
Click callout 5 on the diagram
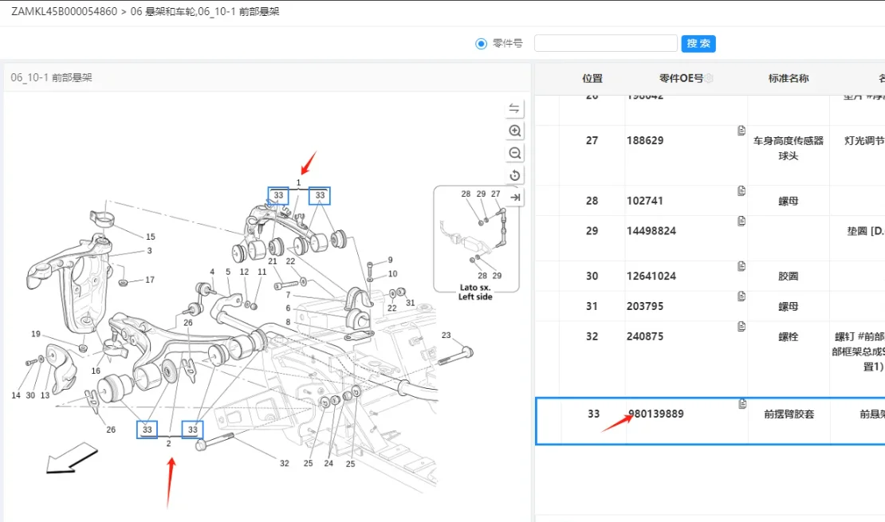pyautogui.click(x=228, y=272)
